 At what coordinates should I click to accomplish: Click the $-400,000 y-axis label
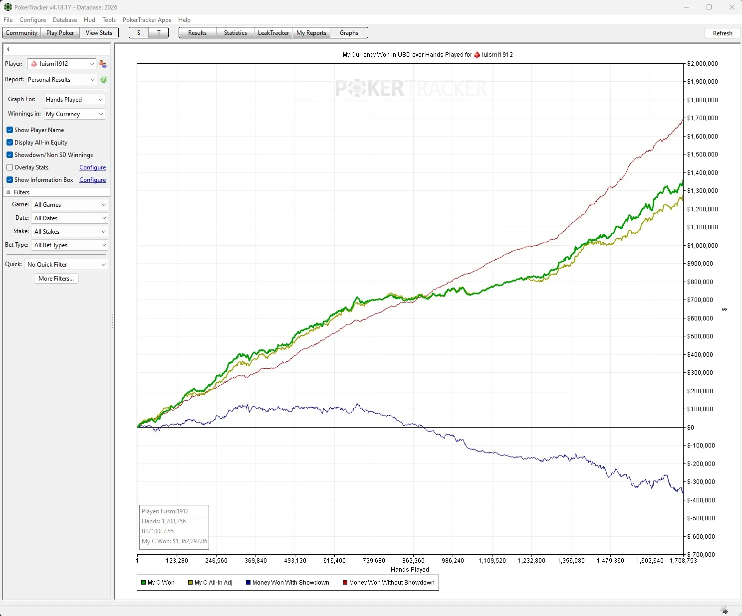tap(701, 500)
